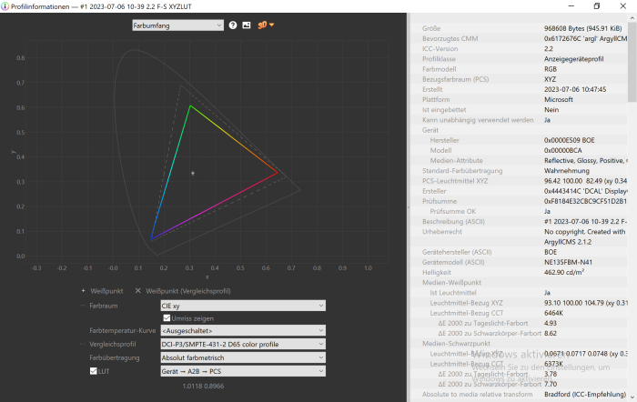Click the save plot as image icon

point(246,25)
